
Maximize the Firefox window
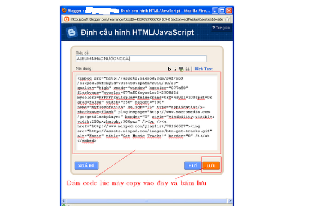tap(222, 10)
